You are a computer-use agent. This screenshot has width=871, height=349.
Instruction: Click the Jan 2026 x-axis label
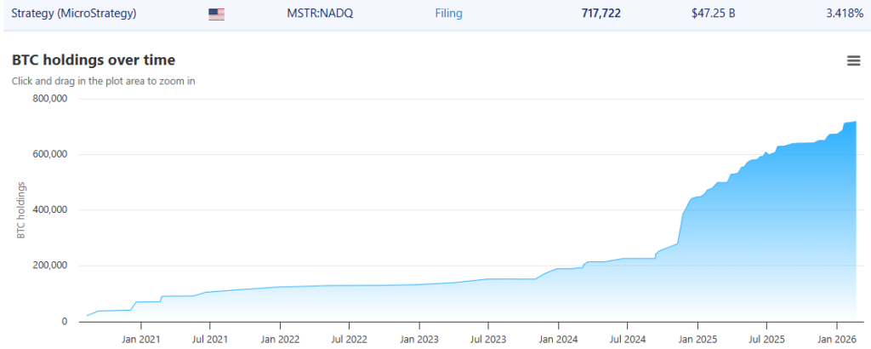click(x=836, y=339)
